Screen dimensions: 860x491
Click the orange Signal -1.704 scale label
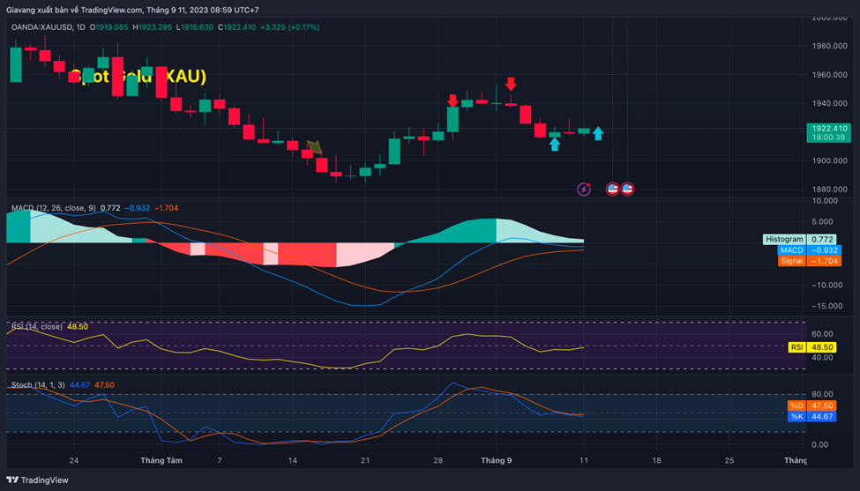pyautogui.click(x=806, y=261)
